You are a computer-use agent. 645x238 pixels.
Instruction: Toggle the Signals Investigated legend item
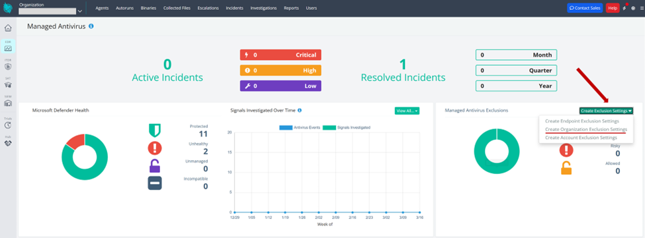(x=347, y=128)
